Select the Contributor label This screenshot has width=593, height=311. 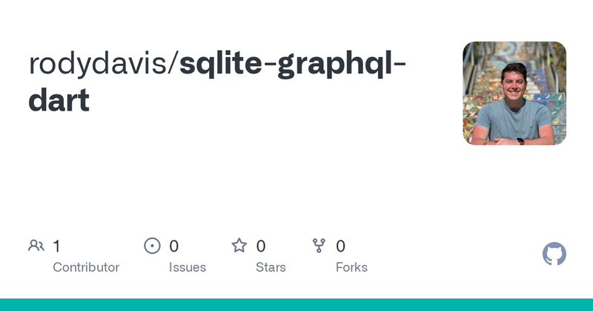[x=86, y=267]
